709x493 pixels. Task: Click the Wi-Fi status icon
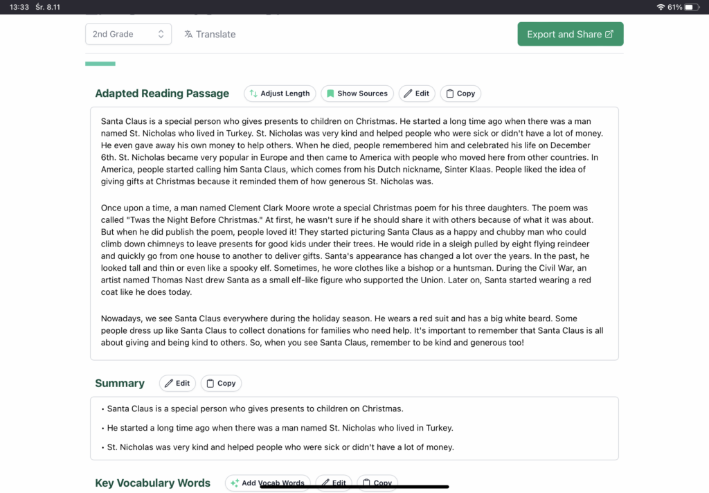click(661, 7)
